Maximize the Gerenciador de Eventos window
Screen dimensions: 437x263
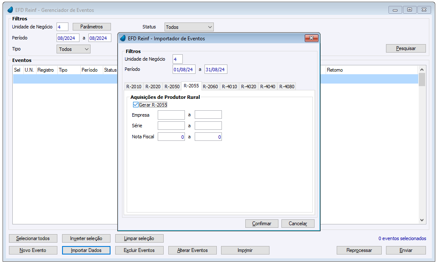tap(409, 10)
